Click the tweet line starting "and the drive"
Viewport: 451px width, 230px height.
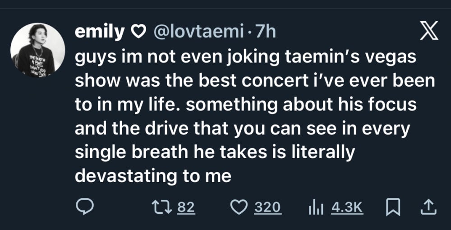click(x=242, y=129)
